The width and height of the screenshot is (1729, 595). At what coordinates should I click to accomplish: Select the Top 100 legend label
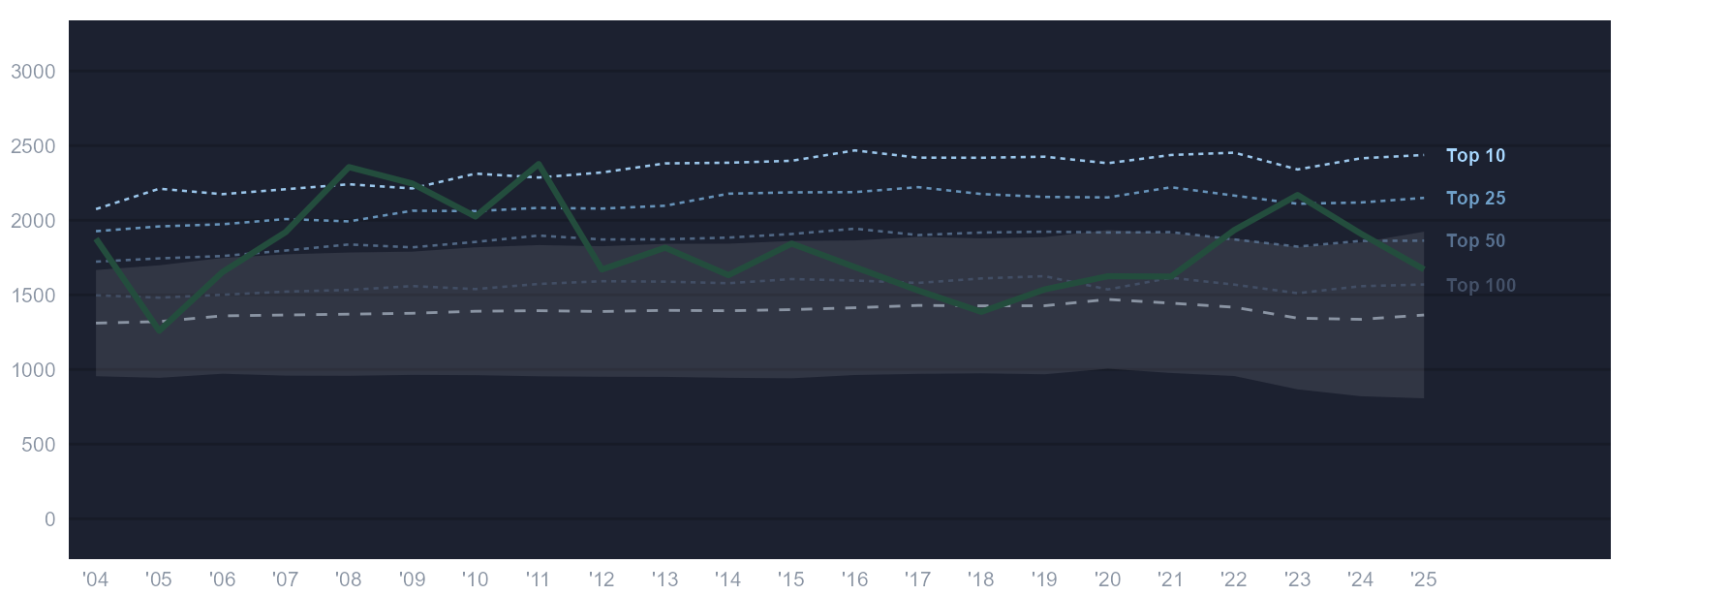1481,285
